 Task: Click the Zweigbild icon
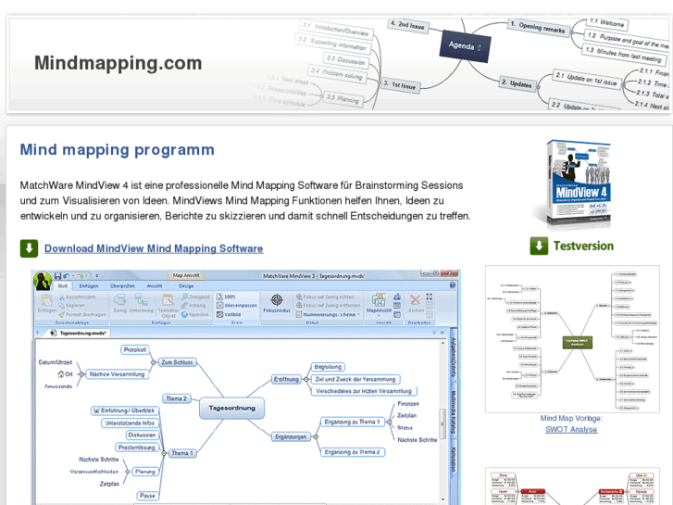(184, 297)
